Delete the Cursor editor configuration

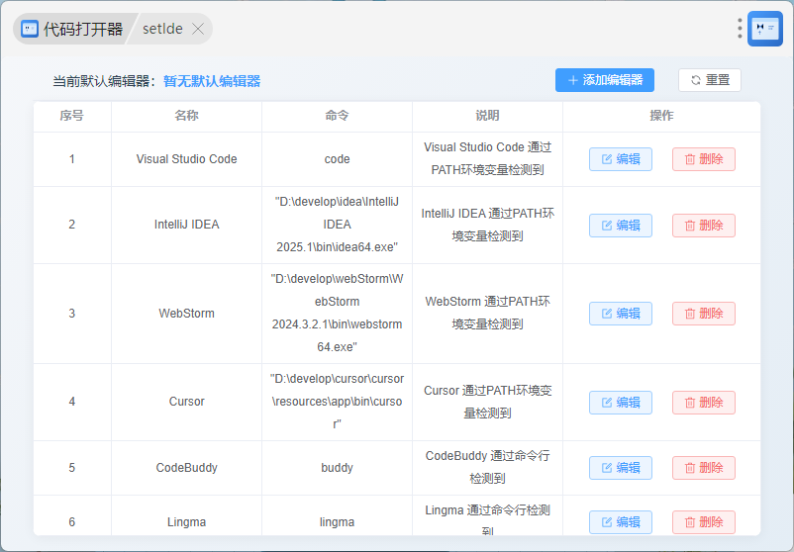(703, 403)
